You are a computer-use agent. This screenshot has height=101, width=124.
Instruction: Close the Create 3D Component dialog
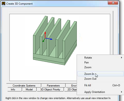pos(113,3)
